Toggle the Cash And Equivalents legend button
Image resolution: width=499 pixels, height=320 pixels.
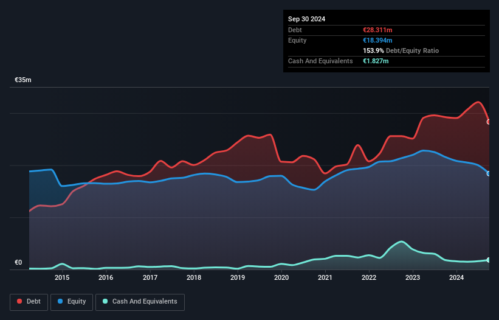pos(140,302)
